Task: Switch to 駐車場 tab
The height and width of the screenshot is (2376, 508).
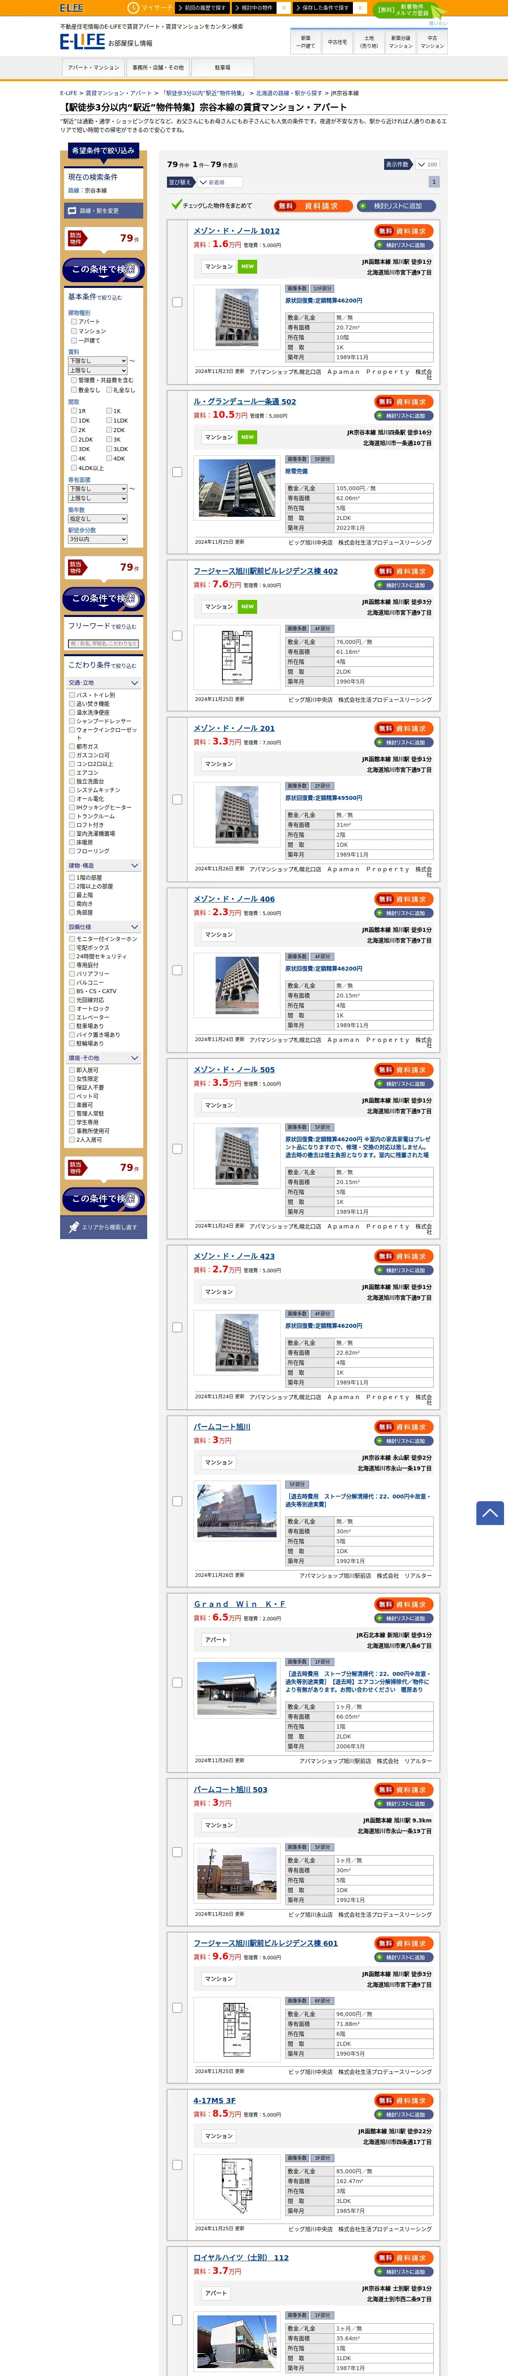Action: point(222,68)
